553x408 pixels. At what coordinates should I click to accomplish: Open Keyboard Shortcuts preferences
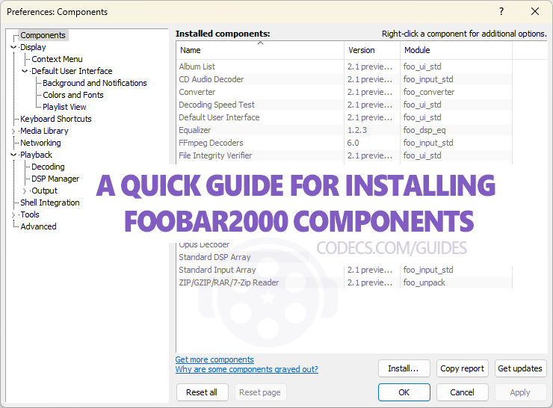point(56,120)
